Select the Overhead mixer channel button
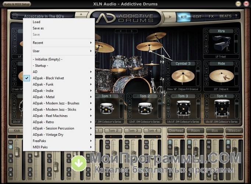The height and width of the screenshot is (184, 251). click(x=176, y=131)
